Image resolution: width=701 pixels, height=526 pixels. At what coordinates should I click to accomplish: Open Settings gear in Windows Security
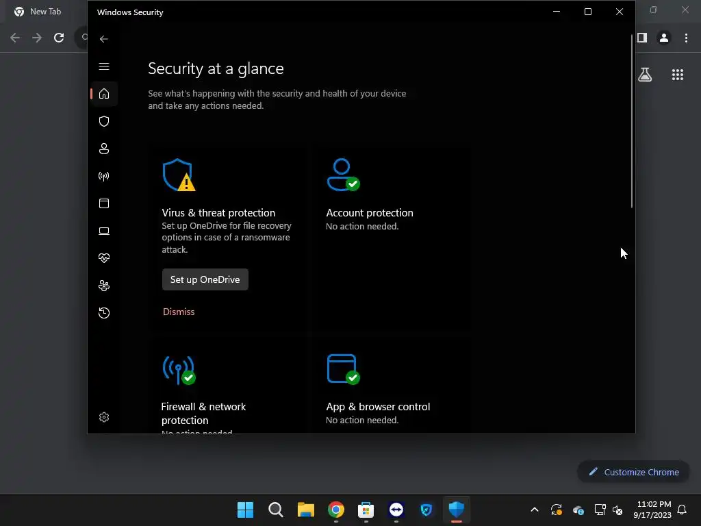tap(104, 417)
